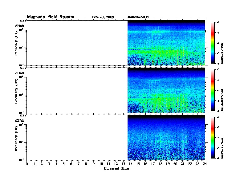Image resolution: width=244 pixels, height=188 pixels.
Task: Click hour tick label 17 on time axis
Action: pyautogui.click(x=153, y=164)
